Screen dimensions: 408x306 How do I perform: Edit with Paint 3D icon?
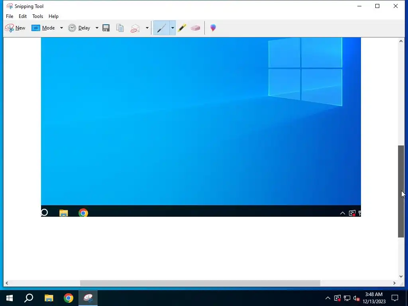click(213, 28)
